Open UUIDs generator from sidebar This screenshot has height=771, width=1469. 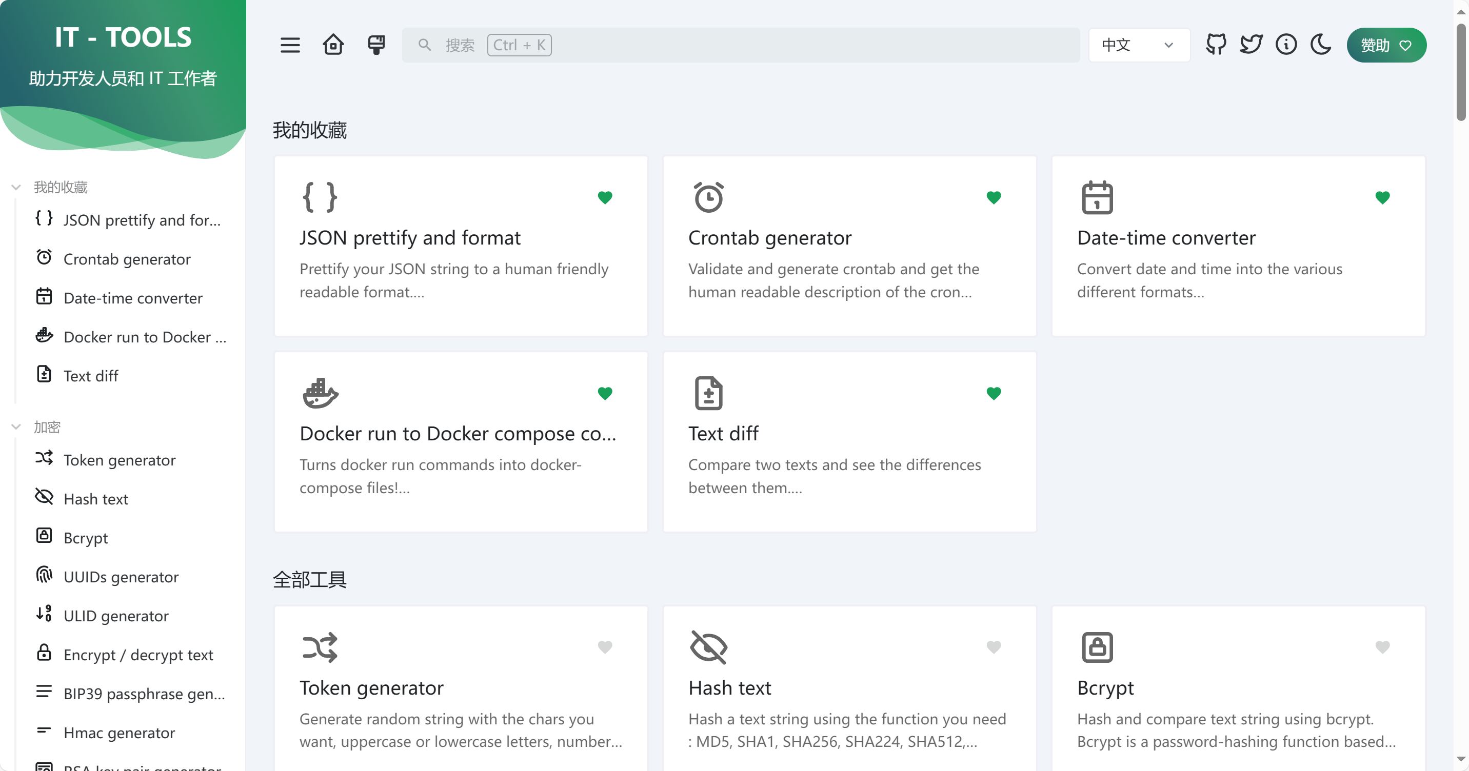[121, 577]
